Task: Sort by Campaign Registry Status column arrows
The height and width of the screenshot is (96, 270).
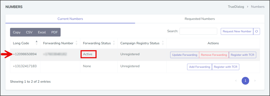Action: point(163,43)
